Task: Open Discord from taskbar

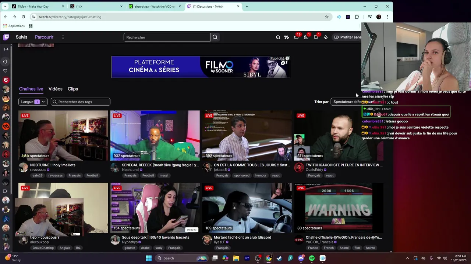Action: click(301, 258)
